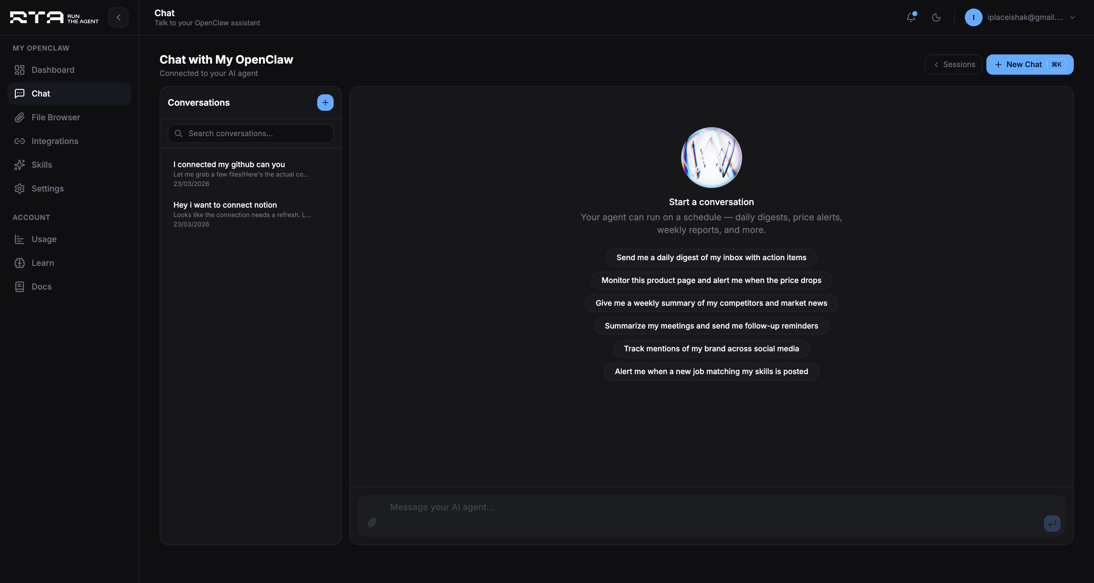This screenshot has width=1094, height=583.
Task: Send the message with the enter button
Action: [x=1052, y=523]
